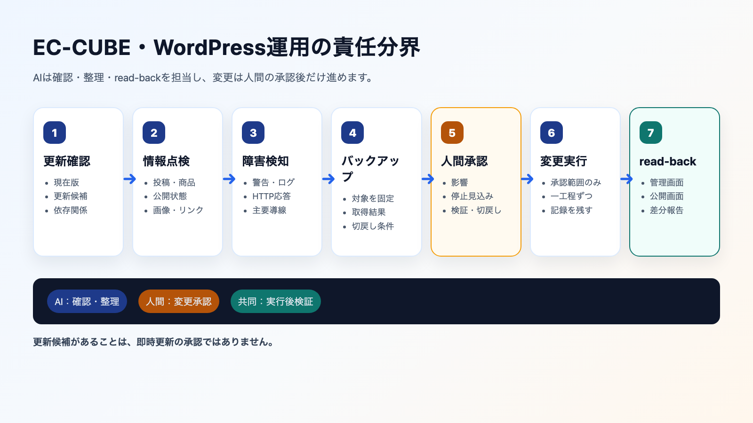The image size is (753, 423).
Task: Click the step 2 number badge
Action: [154, 133]
